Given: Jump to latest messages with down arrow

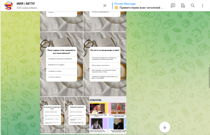Looking at the screenshot, I should (x=165, y=127).
